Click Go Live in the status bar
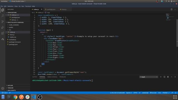Screen dimensions: 178x100 tap(153, 93)
